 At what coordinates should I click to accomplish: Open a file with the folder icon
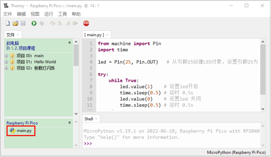pos(15,23)
